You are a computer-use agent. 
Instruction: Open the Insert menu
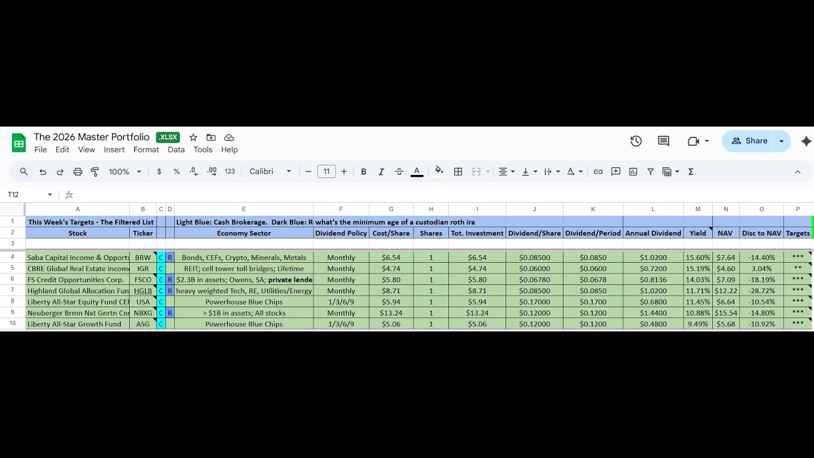(114, 150)
